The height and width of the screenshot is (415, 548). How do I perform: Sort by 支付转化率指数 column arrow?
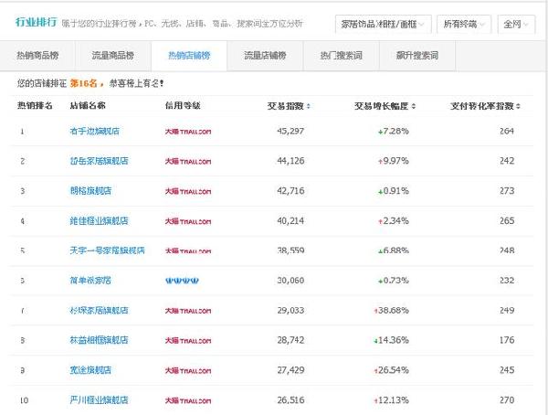click(x=518, y=106)
